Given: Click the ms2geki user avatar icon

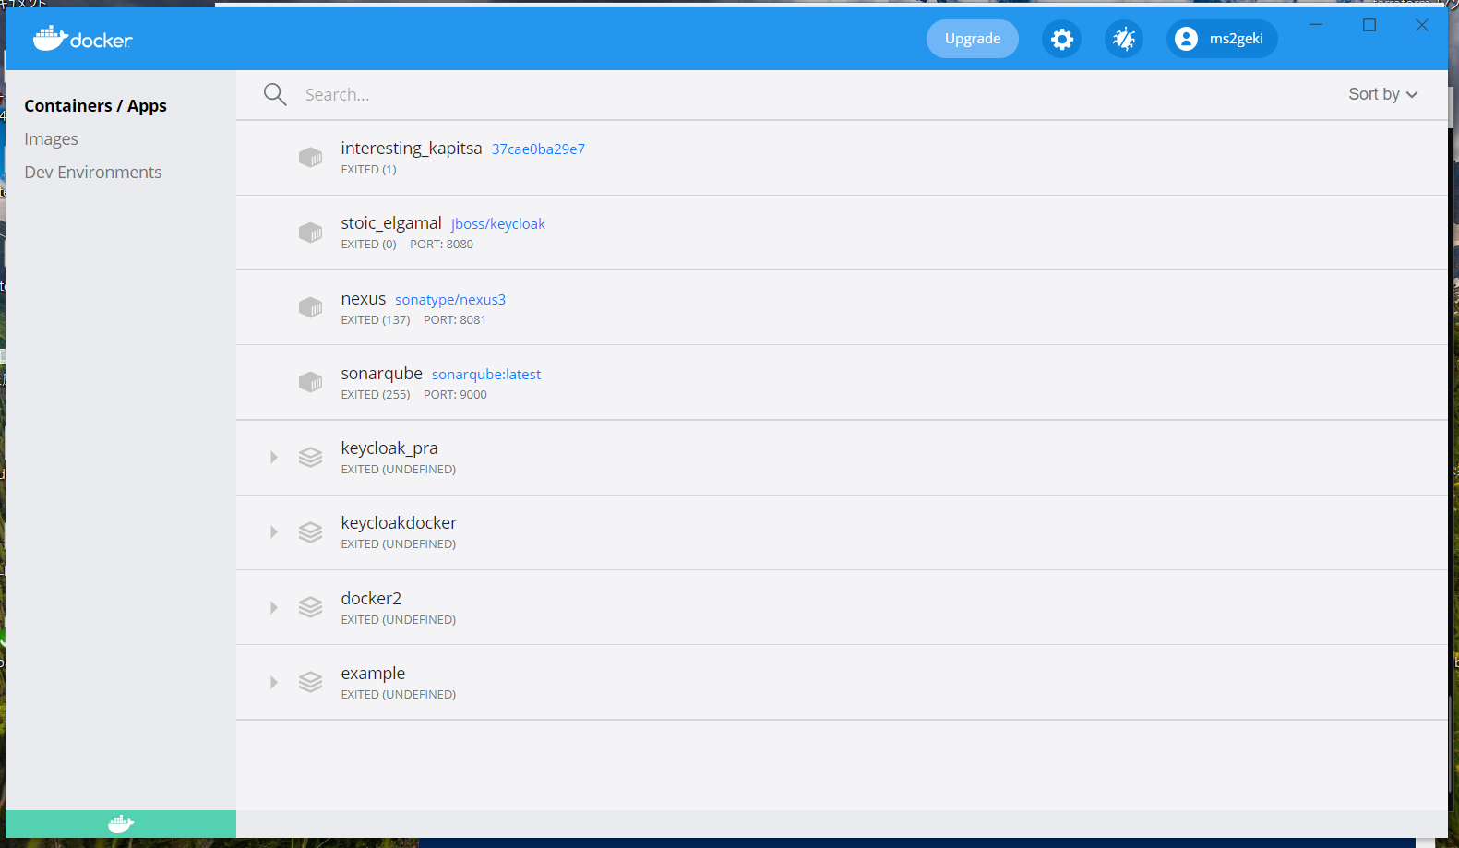Looking at the screenshot, I should point(1187,39).
